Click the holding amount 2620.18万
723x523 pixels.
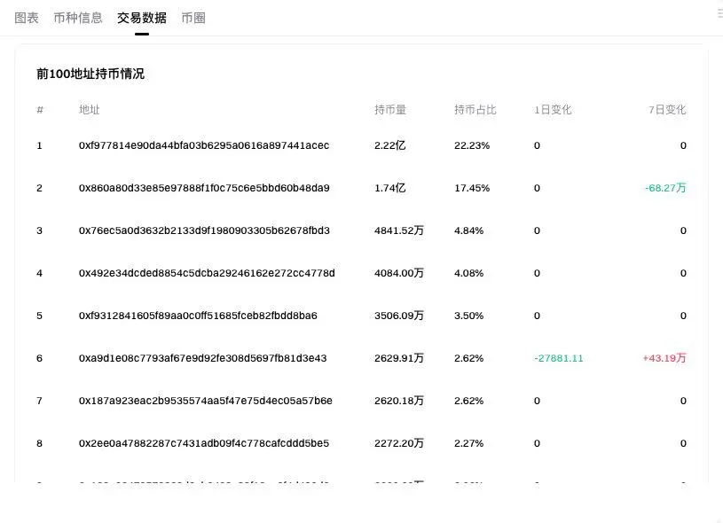pos(399,401)
